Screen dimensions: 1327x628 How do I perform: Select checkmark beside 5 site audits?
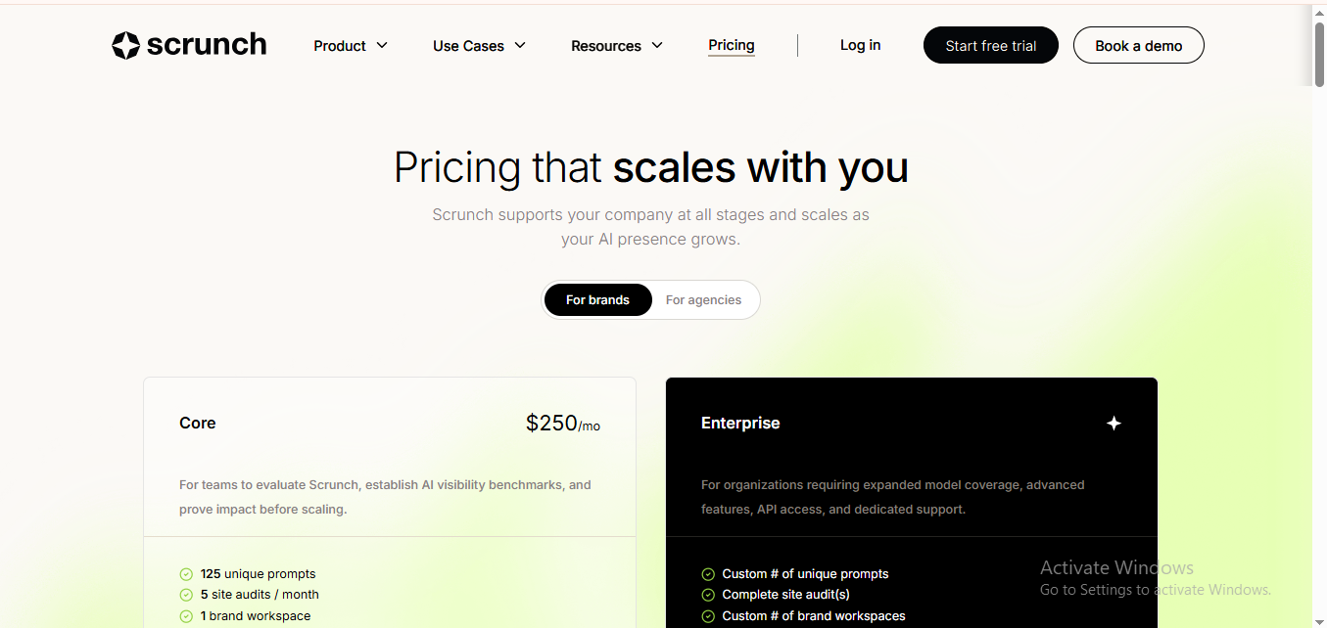click(186, 594)
